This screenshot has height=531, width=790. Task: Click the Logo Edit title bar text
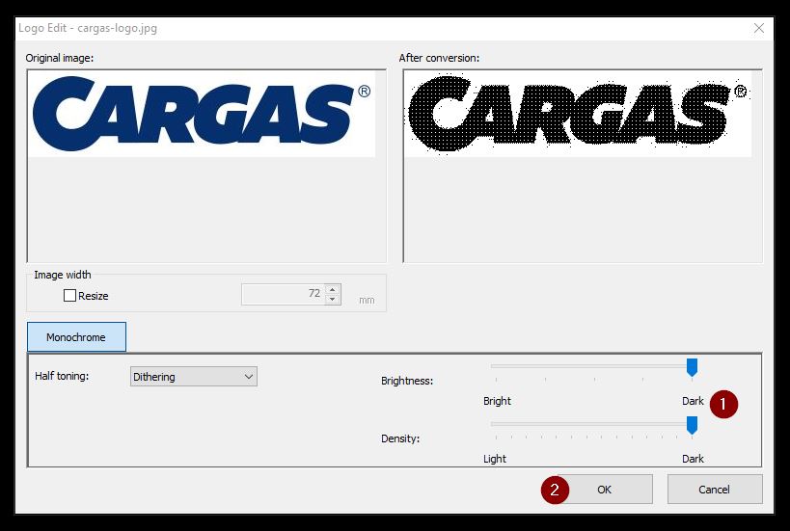pyautogui.click(x=88, y=28)
